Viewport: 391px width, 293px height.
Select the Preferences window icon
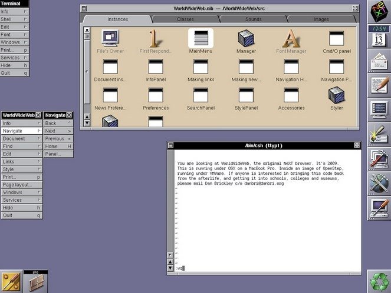pos(156,95)
